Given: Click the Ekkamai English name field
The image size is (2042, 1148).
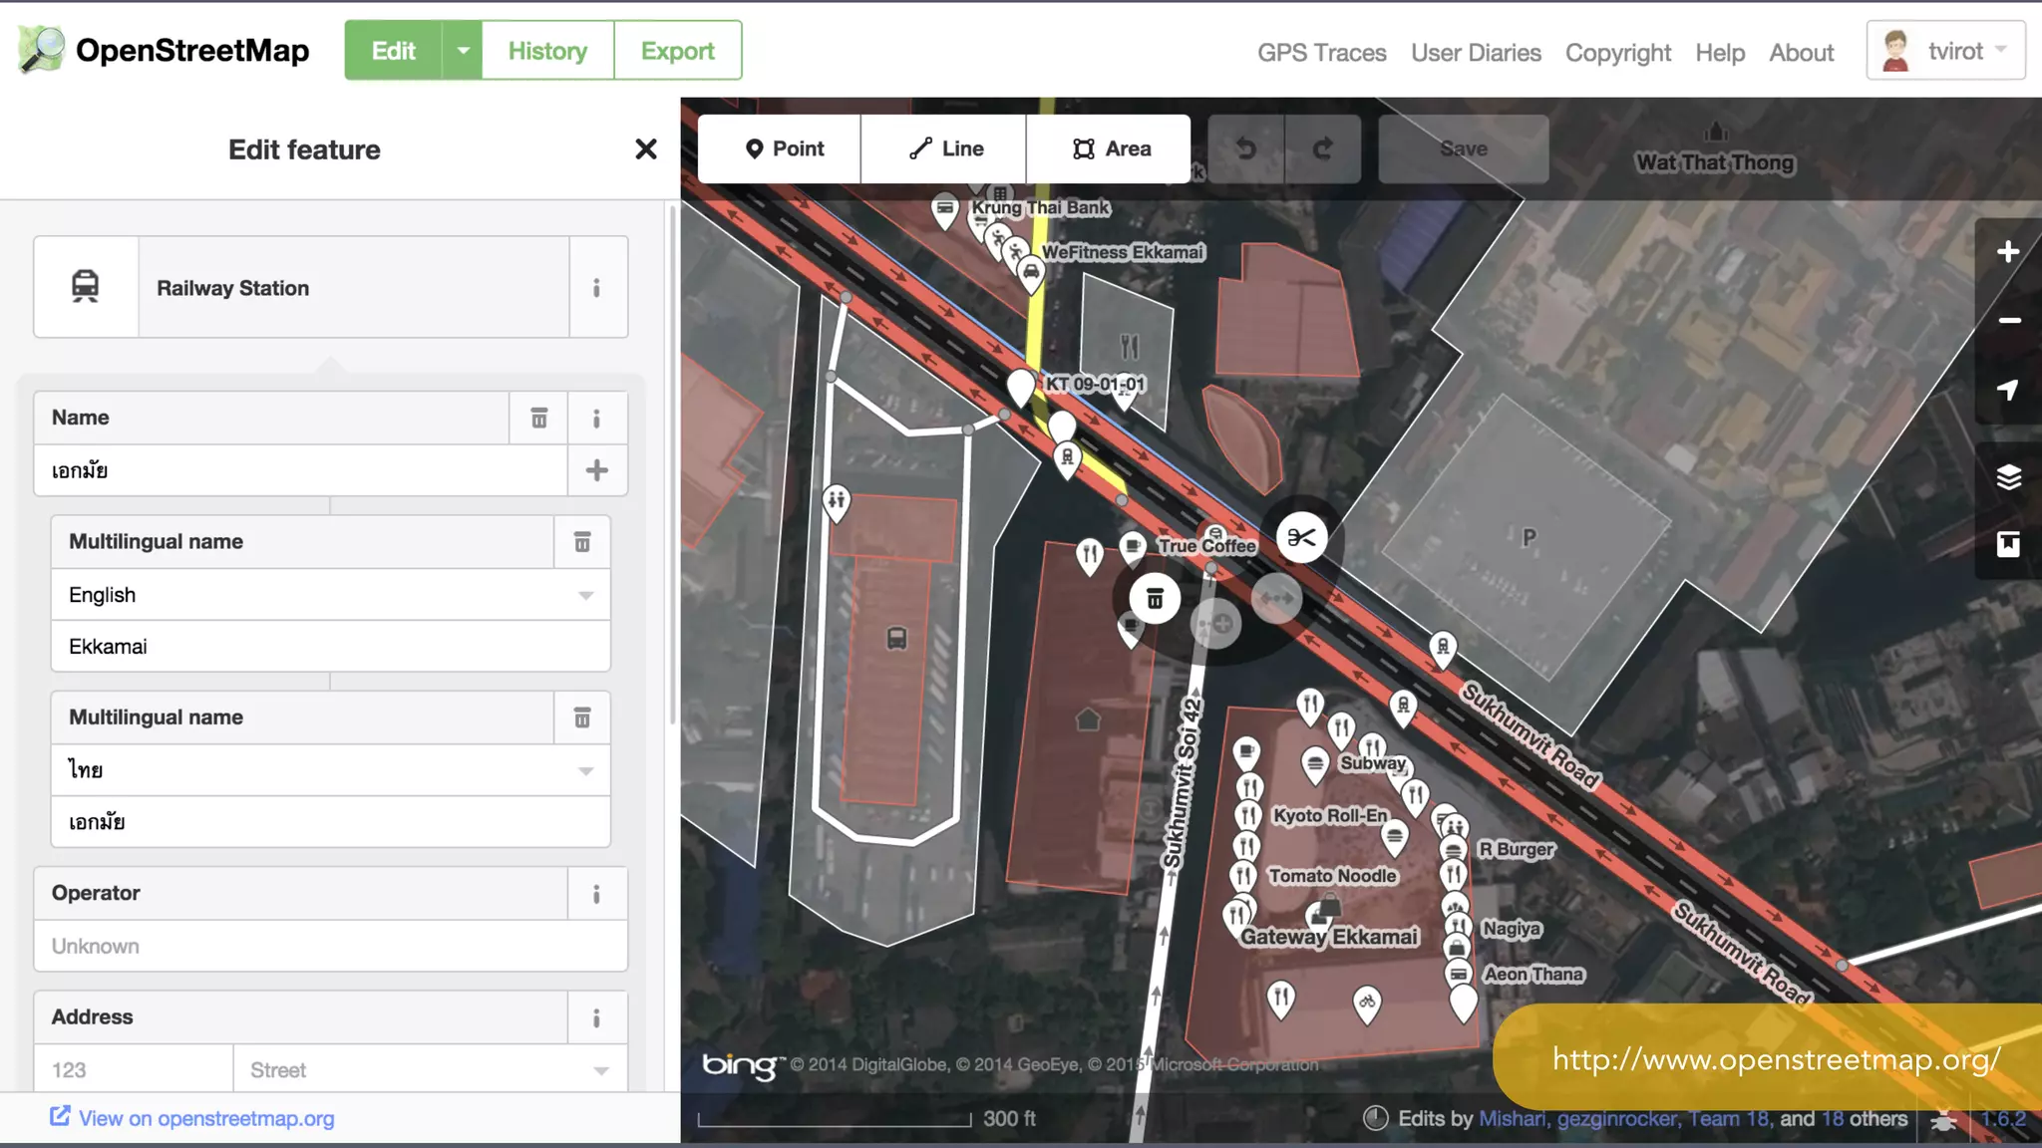Looking at the screenshot, I should click(x=330, y=647).
